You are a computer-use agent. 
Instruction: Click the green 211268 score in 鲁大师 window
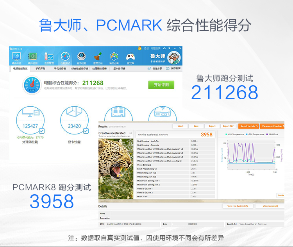[x=93, y=83]
